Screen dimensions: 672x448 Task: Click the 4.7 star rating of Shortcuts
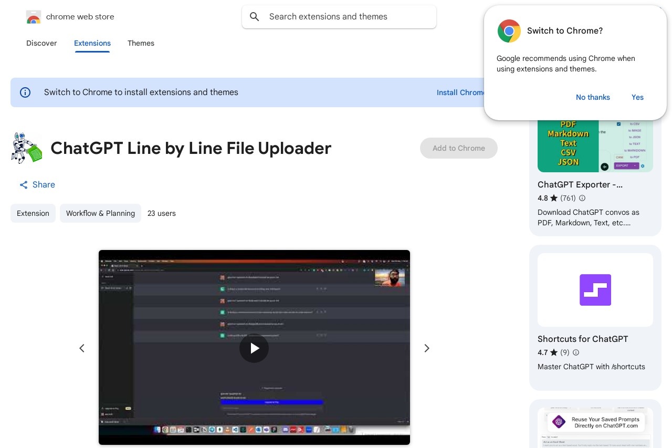[548, 352]
